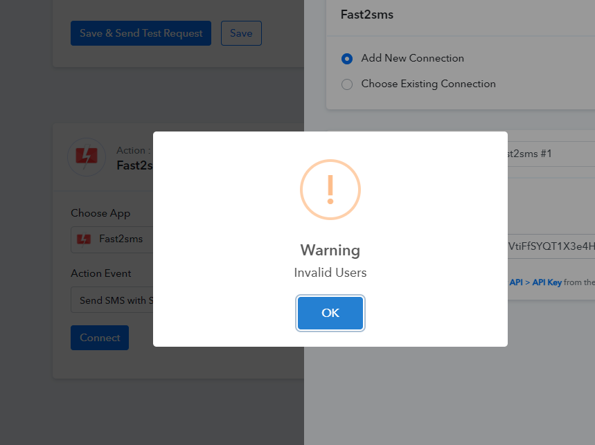Click the Fast2sms panel title on the right

367,15
